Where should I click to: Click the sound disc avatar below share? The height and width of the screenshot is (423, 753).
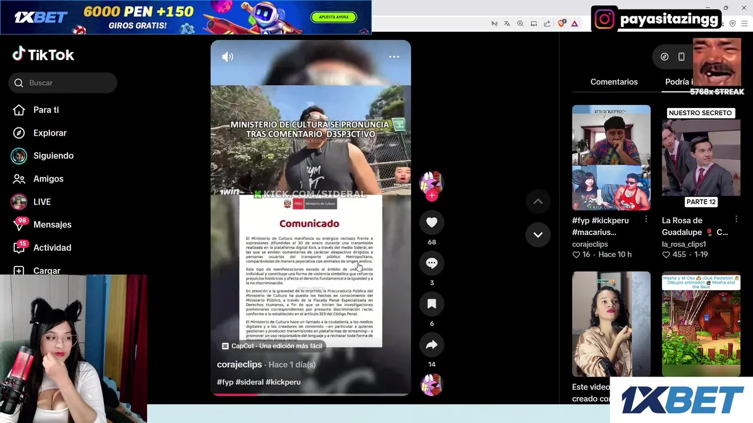click(x=432, y=385)
